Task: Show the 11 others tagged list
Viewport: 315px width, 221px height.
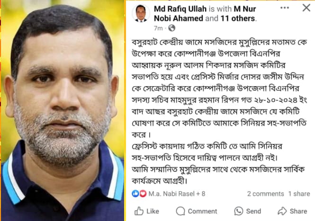Action: pos(238,18)
